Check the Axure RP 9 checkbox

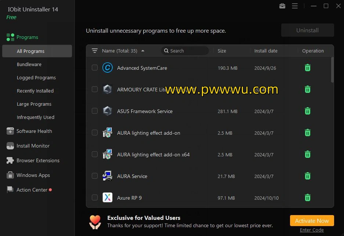(x=95, y=197)
